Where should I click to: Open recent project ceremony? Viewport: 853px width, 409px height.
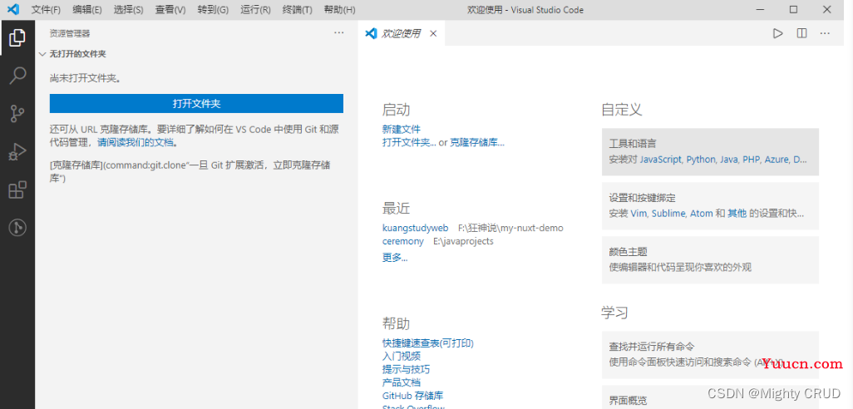(x=403, y=241)
